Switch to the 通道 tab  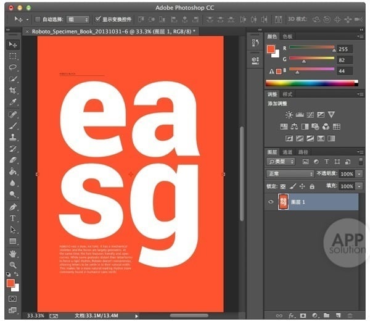tap(287, 152)
